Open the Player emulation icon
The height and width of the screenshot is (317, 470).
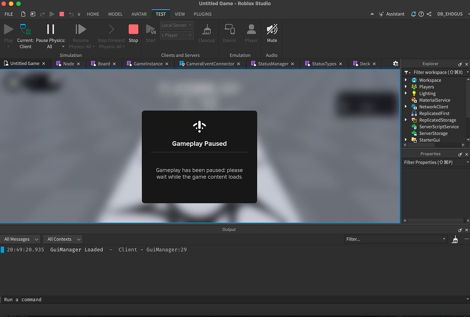251,29
